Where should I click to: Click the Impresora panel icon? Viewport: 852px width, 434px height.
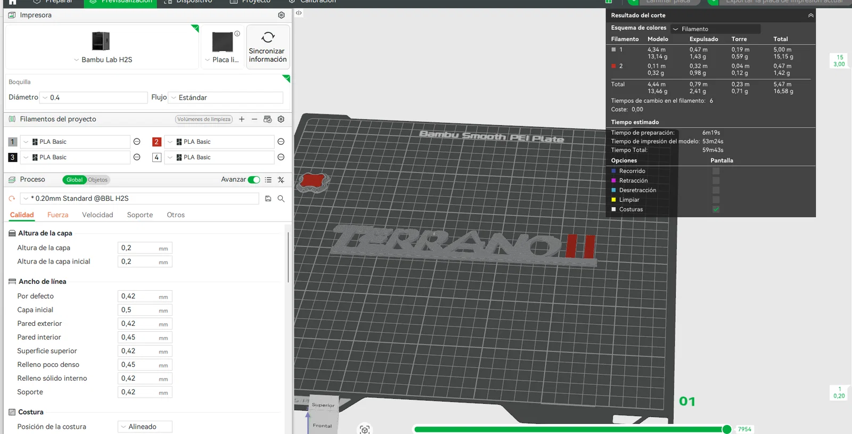tap(12, 15)
